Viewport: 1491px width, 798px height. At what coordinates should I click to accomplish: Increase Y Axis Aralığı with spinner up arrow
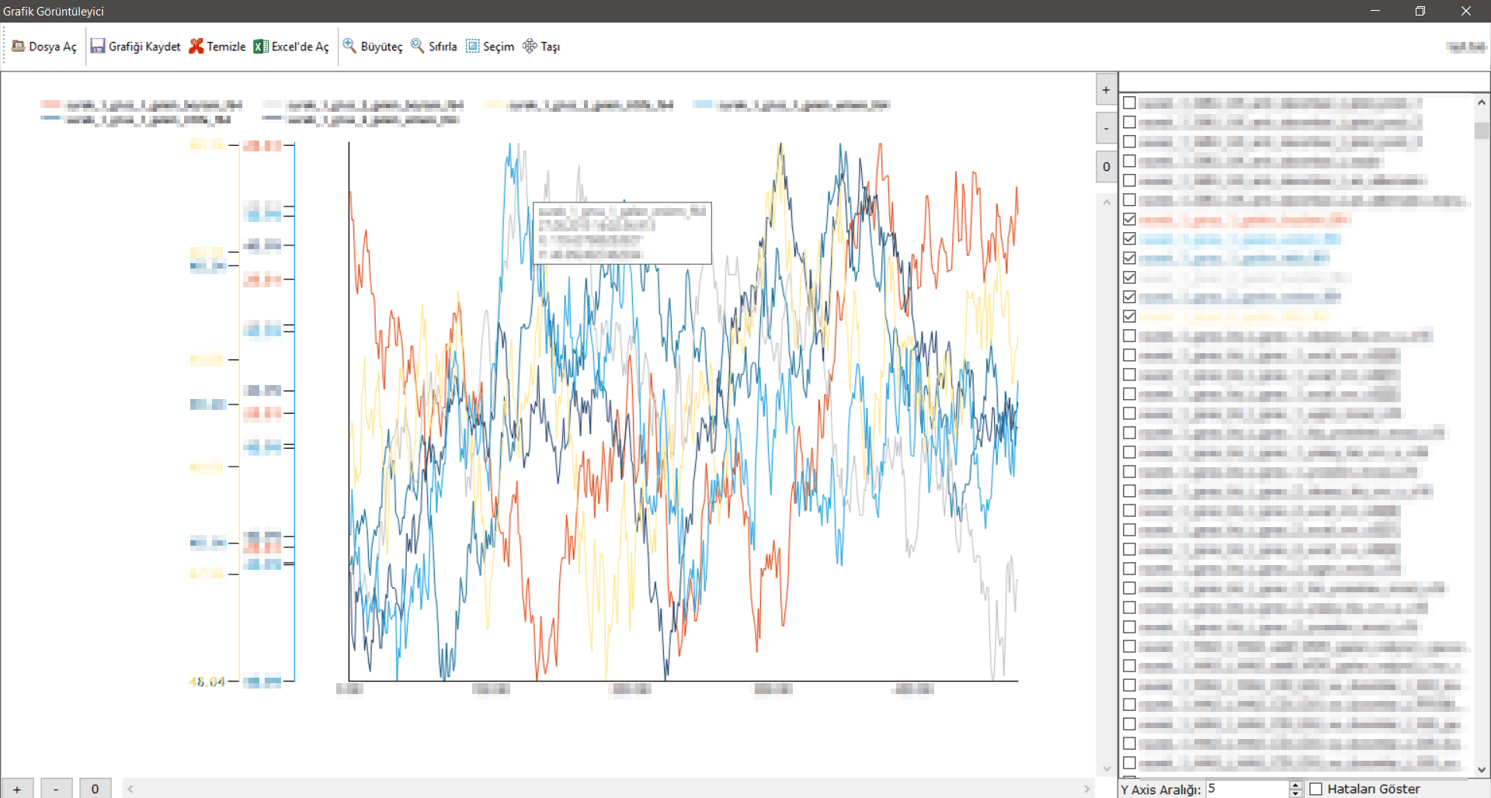click(x=1295, y=785)
